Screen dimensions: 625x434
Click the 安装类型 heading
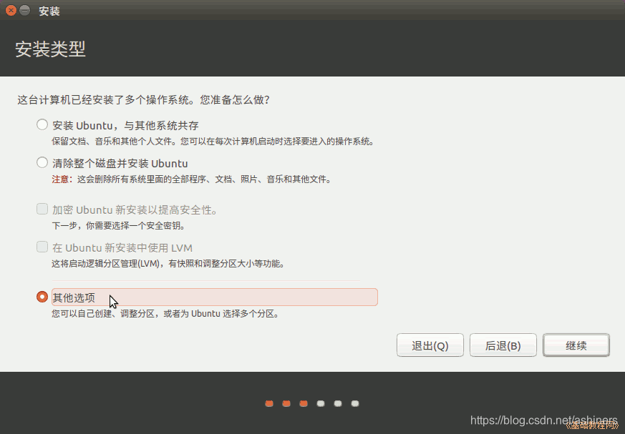coord(51,49)
